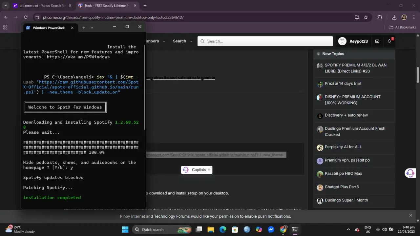This screenshot has height=236, width=420.
Task: Open the floating headset support icon
Action: pyautogui.click(x=410, y=173)
